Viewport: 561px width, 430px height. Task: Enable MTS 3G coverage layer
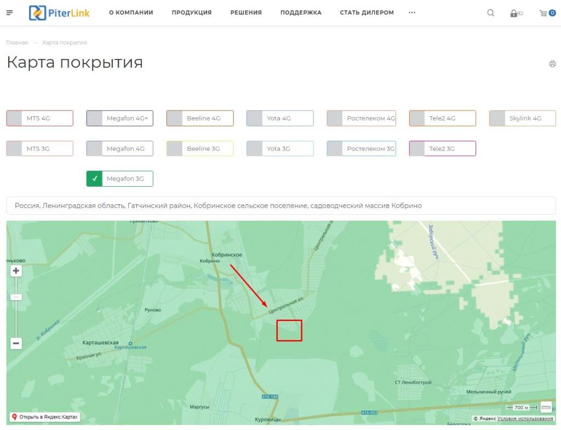tap(39, 148)
